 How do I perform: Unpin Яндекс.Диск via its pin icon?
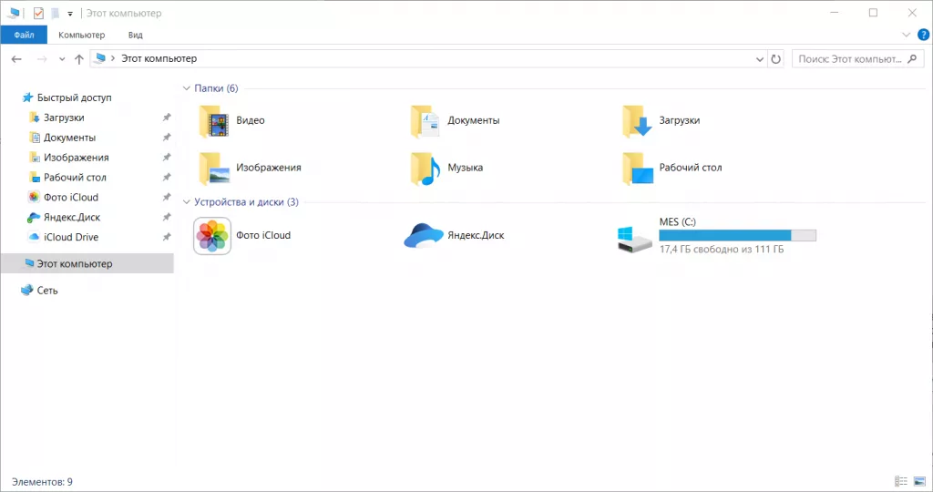(167, 217)
